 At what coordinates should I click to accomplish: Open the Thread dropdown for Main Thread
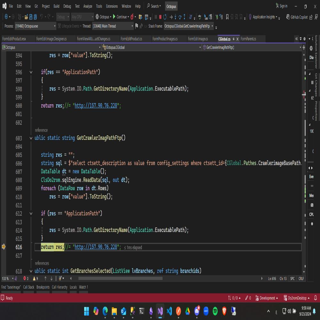click(x=113, y=26)
